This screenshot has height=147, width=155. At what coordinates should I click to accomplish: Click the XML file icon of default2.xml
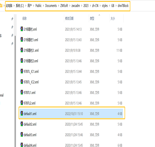click(22, 124)
